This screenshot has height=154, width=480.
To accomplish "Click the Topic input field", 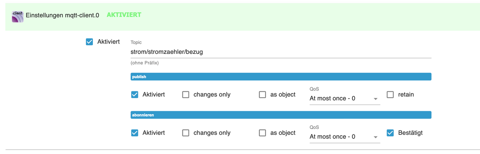I will tap(281, 52).
